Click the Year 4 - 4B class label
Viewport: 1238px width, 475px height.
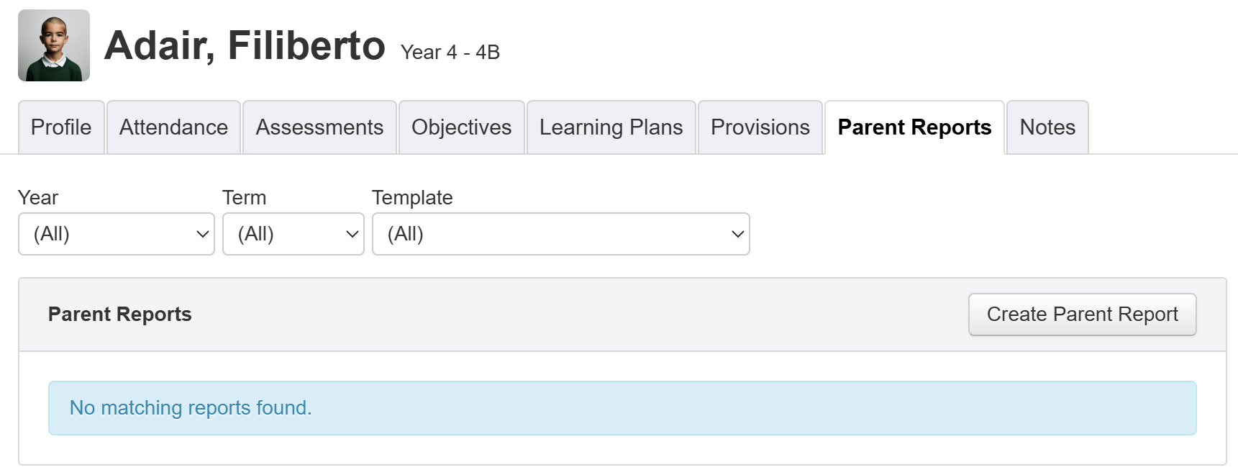[450, 53]
